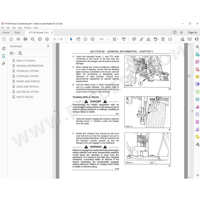Zoom in with the plus icon
The width and height of the screenshot is (200, 200).
[x=93, y=39]
